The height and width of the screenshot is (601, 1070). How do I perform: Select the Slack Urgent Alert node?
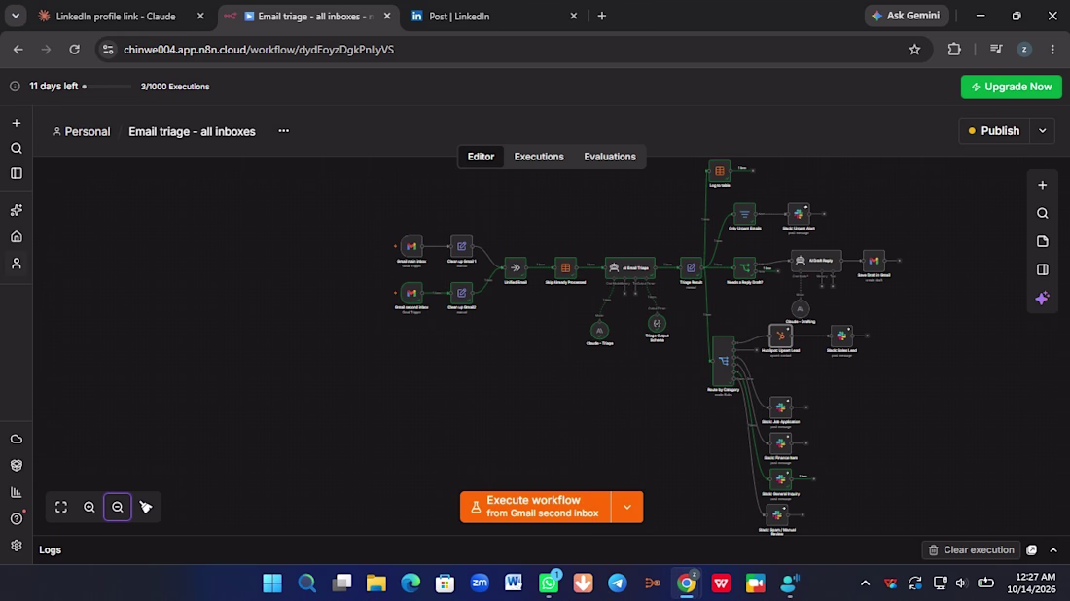point(799,214)
